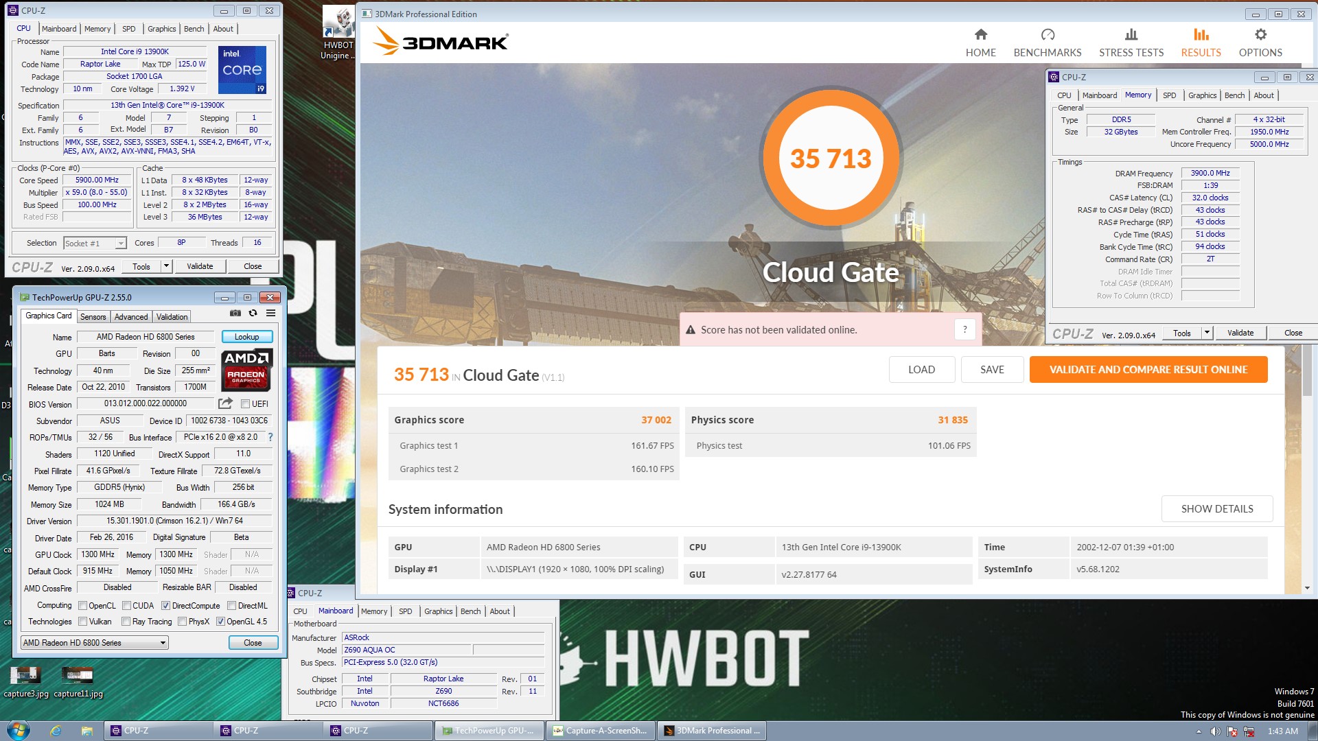Click Validate in top-left CPU-Z window
1318x741 pixels.
click(200, 266)
